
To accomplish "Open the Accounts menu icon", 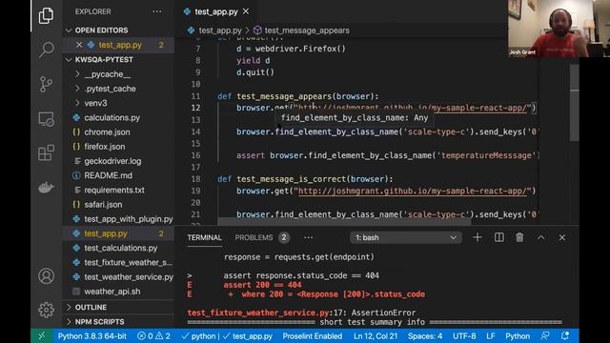I will 46,275.
